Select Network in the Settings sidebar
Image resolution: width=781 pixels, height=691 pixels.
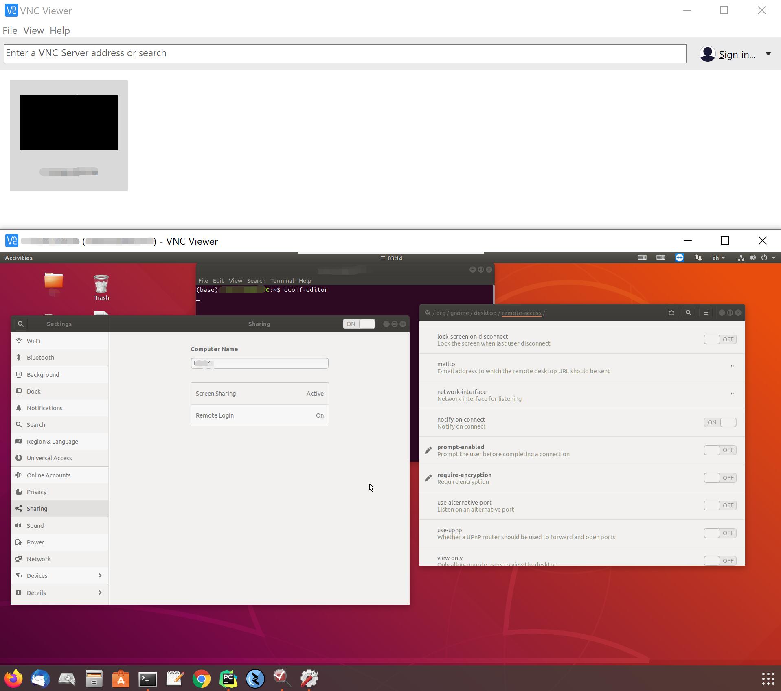(x=59, y=559)
